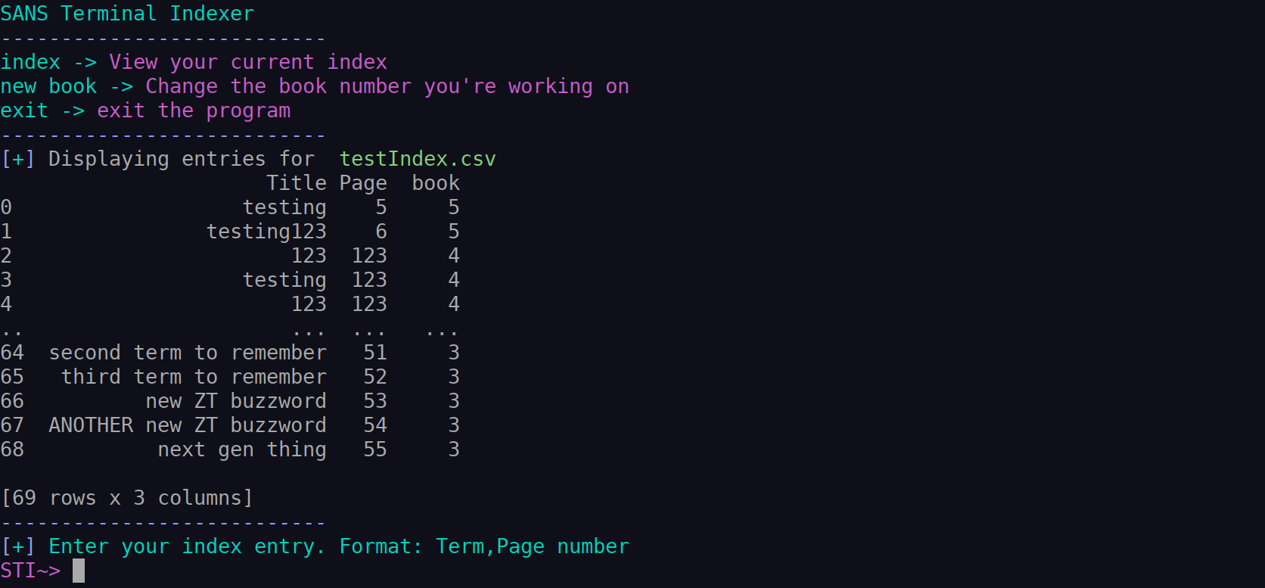Click page number 53 in row 66
The image size is (1265, 588).
coord(375,401)
